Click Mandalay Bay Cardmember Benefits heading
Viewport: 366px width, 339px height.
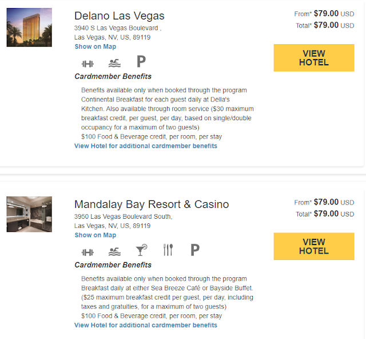113,265
